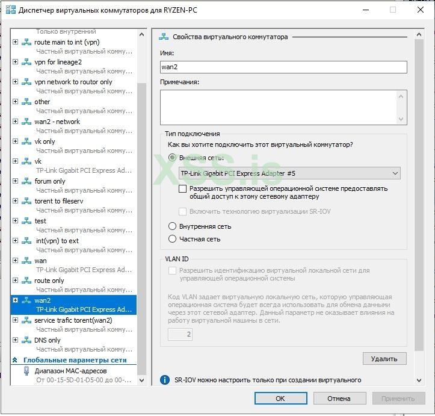Click the icon next to 'torent to fileserv'
Screen dimensions: 435x416
click(26, 201)
